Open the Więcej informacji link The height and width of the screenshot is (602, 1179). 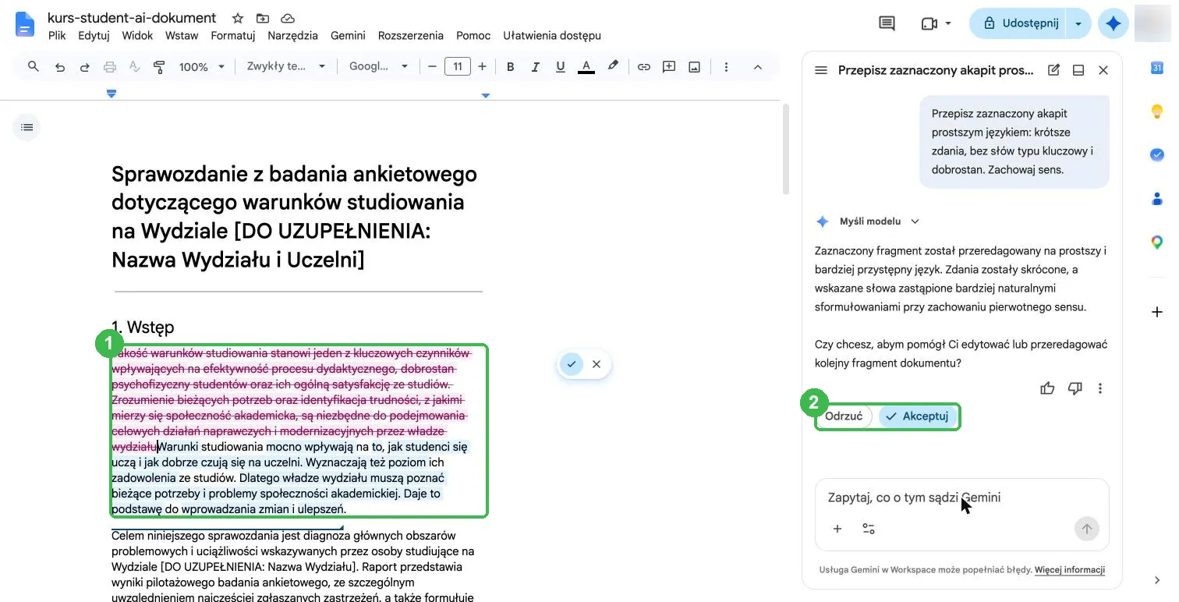[x=1070, y=570]
